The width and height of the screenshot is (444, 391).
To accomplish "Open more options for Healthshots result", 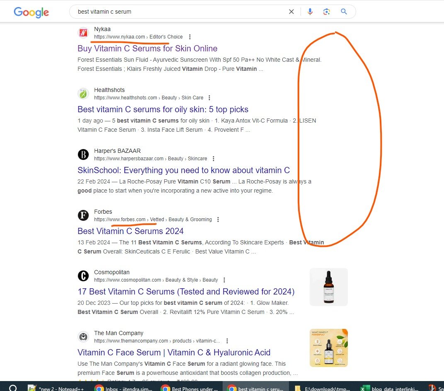I will click(x=209, y=98).
